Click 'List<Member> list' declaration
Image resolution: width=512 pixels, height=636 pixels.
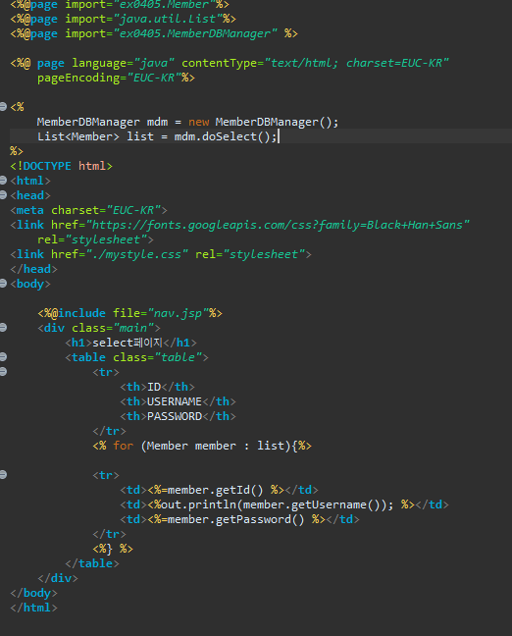pyautogui.click(x=95, y=136)
